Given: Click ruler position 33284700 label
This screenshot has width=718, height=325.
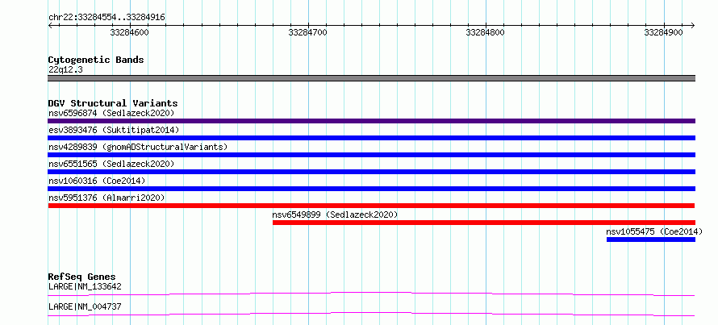Looking at the screenshot, I should [x=307, y=32].
